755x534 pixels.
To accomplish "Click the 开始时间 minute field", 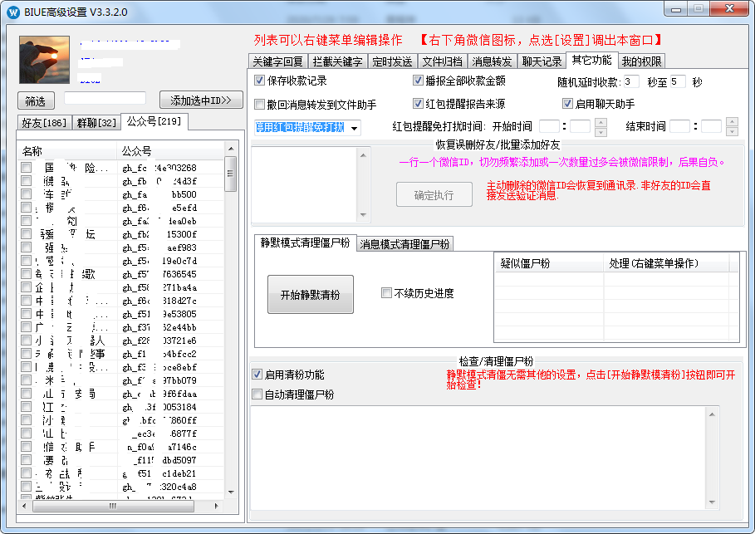I will [x=581, y=126].
